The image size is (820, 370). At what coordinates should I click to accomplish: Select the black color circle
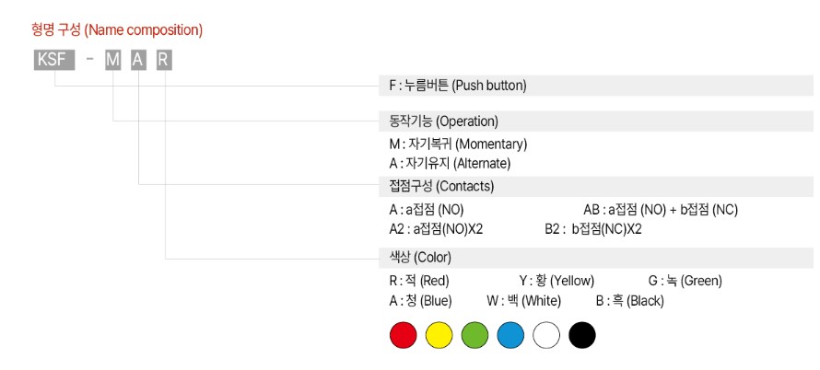pos(582,335)
